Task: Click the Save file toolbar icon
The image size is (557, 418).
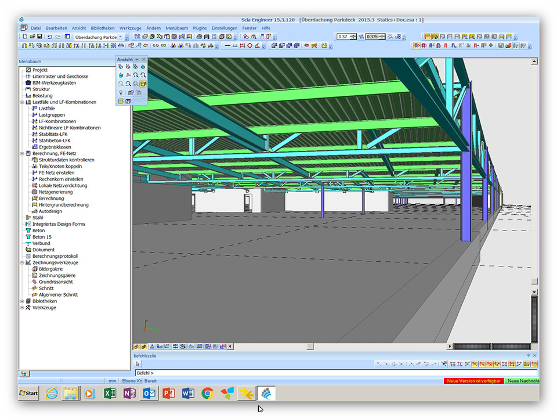Action: [40, 37]
